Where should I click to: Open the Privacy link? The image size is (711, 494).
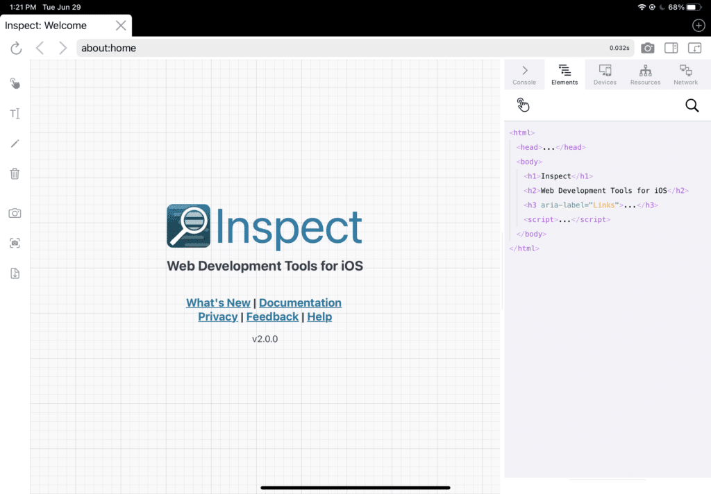[x=217, y=317]
